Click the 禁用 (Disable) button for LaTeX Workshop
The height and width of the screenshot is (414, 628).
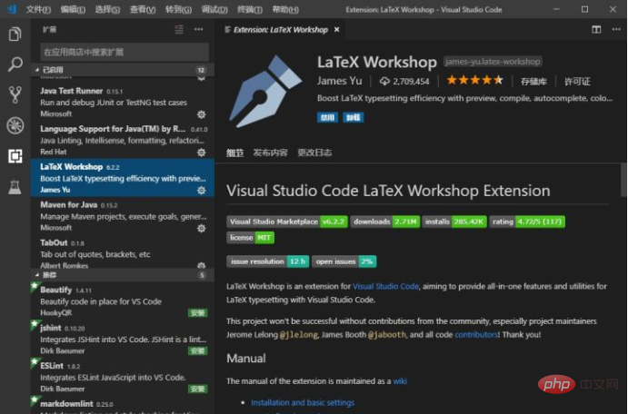point(326,117)
